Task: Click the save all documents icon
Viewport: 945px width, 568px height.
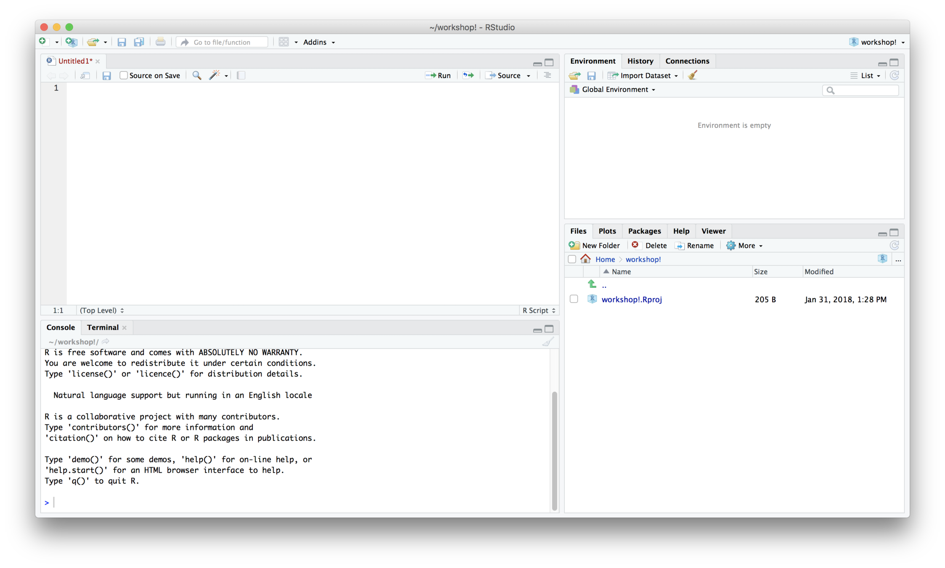Action: 139,42
